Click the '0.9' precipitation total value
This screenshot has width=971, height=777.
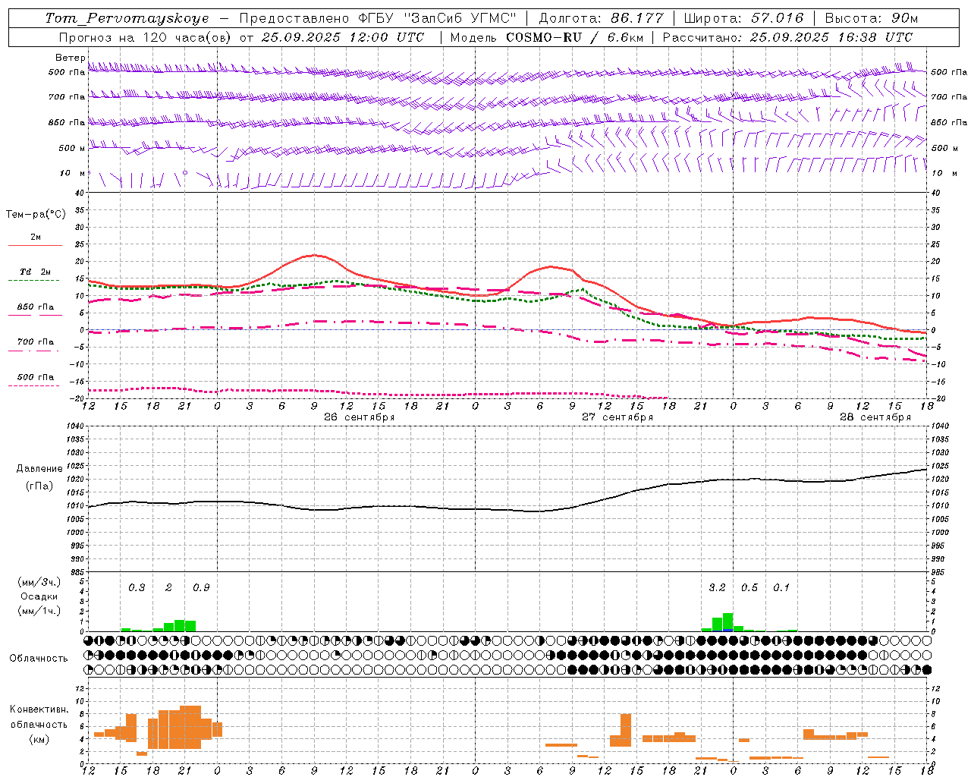201,588
